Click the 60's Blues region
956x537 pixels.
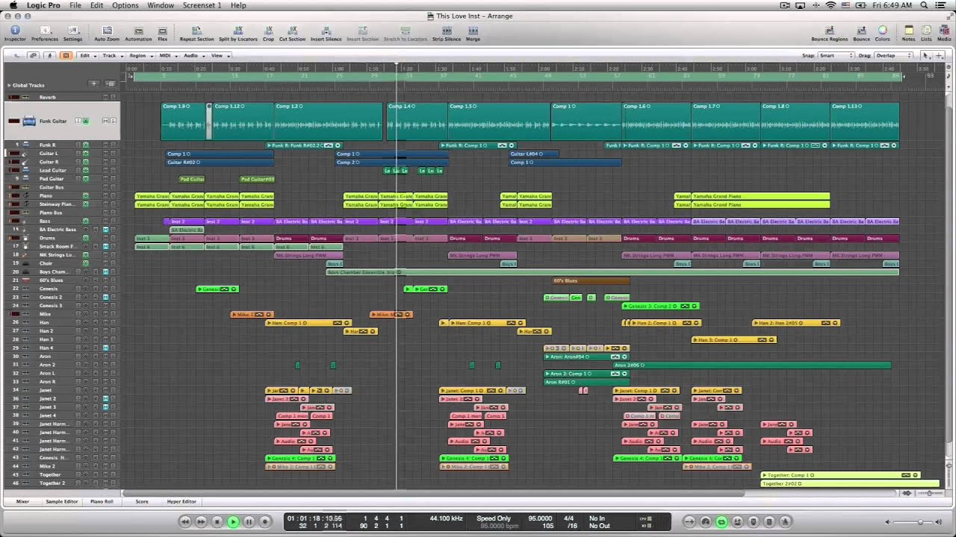[591, 280]
